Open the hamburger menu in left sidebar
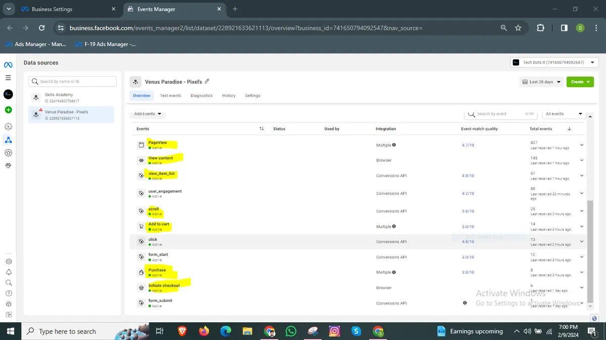Viewport: 606px width, 340px height. [8, 78]
